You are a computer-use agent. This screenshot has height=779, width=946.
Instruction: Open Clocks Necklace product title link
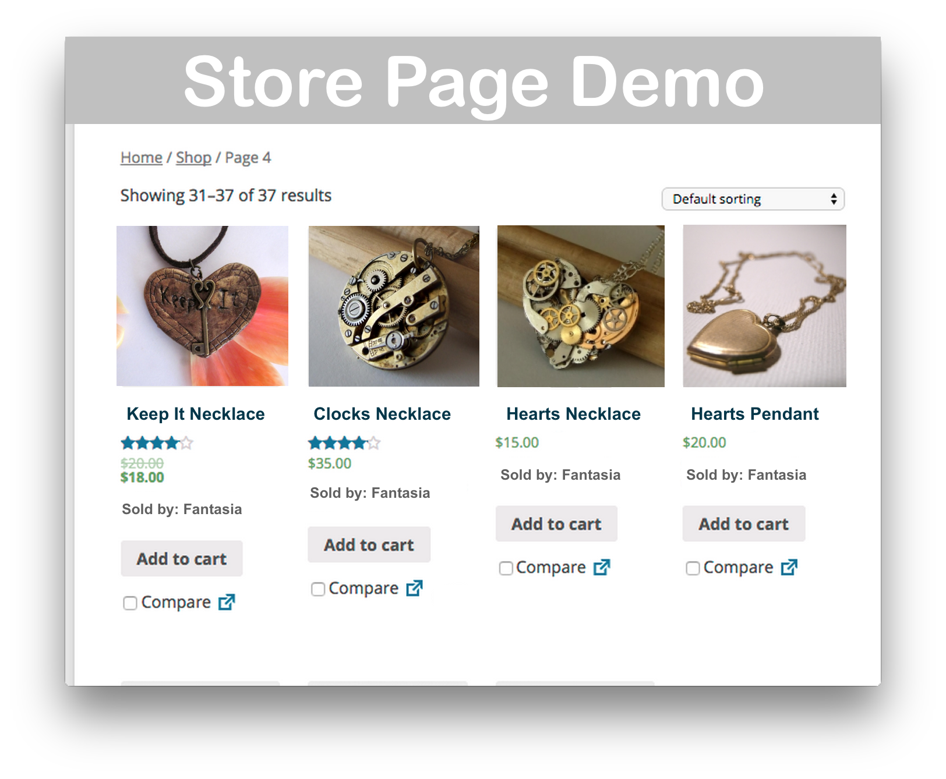pos(382,414)
